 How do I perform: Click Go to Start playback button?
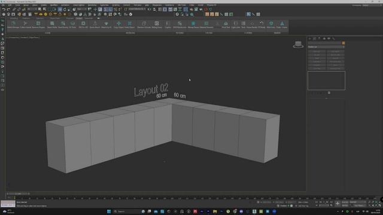[x=317, y=202]
